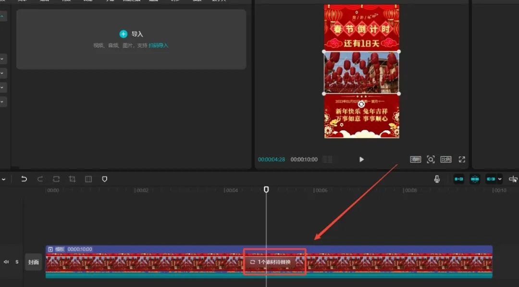The image size is (519, 287).
Task: Click the redo arrow in timeline toolbar
Action: coord(40,179)
